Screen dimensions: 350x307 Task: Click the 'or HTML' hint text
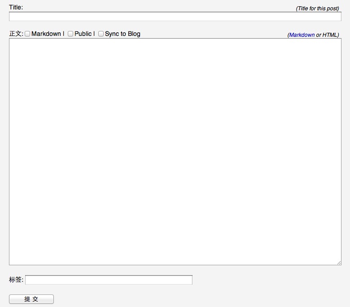[x=327, y=35]
